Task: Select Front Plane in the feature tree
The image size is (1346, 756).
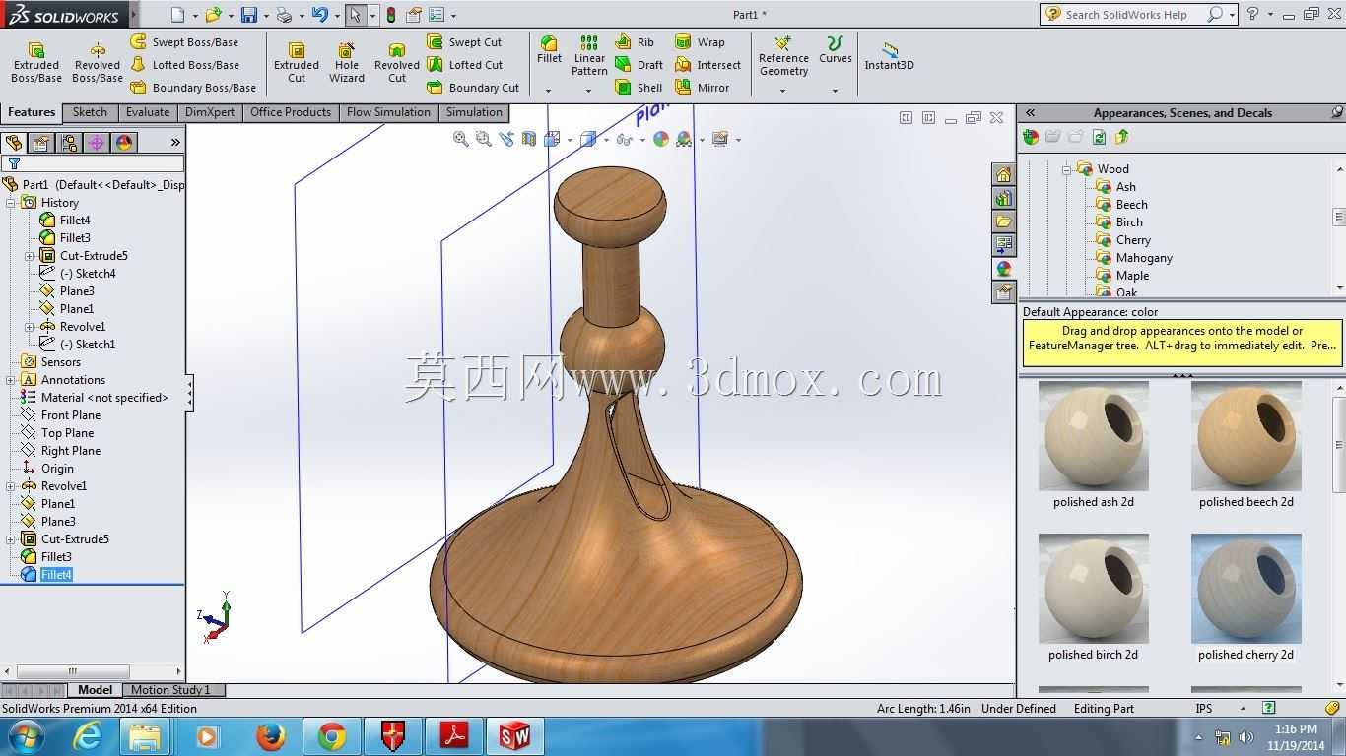Action: (x=71, y=415)
